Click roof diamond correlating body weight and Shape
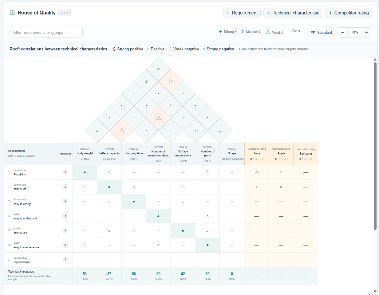This screenshot has width=379, height=295. [159, 69]
